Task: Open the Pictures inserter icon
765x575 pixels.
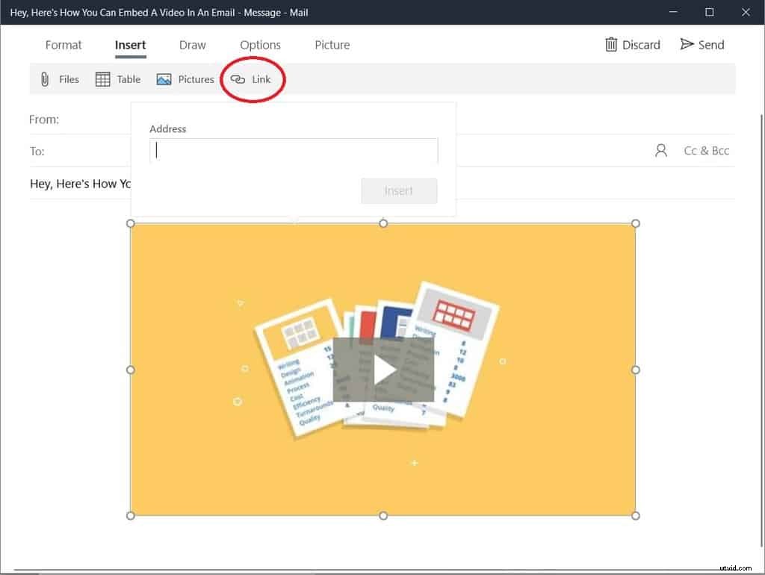Action: click(163, 78)
